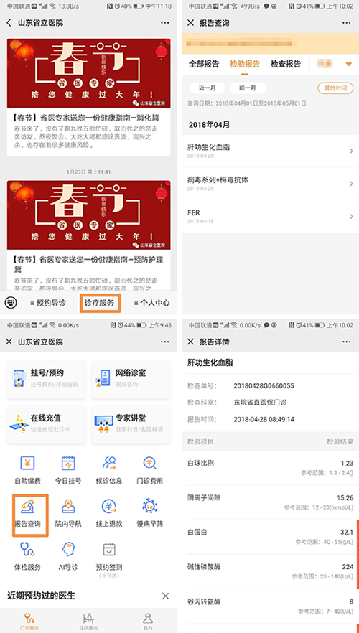The height and width of the screenshot is (633, 359).
Task: Dismiss 近期预约过的医生 section
Action: [x=165, y=596]
